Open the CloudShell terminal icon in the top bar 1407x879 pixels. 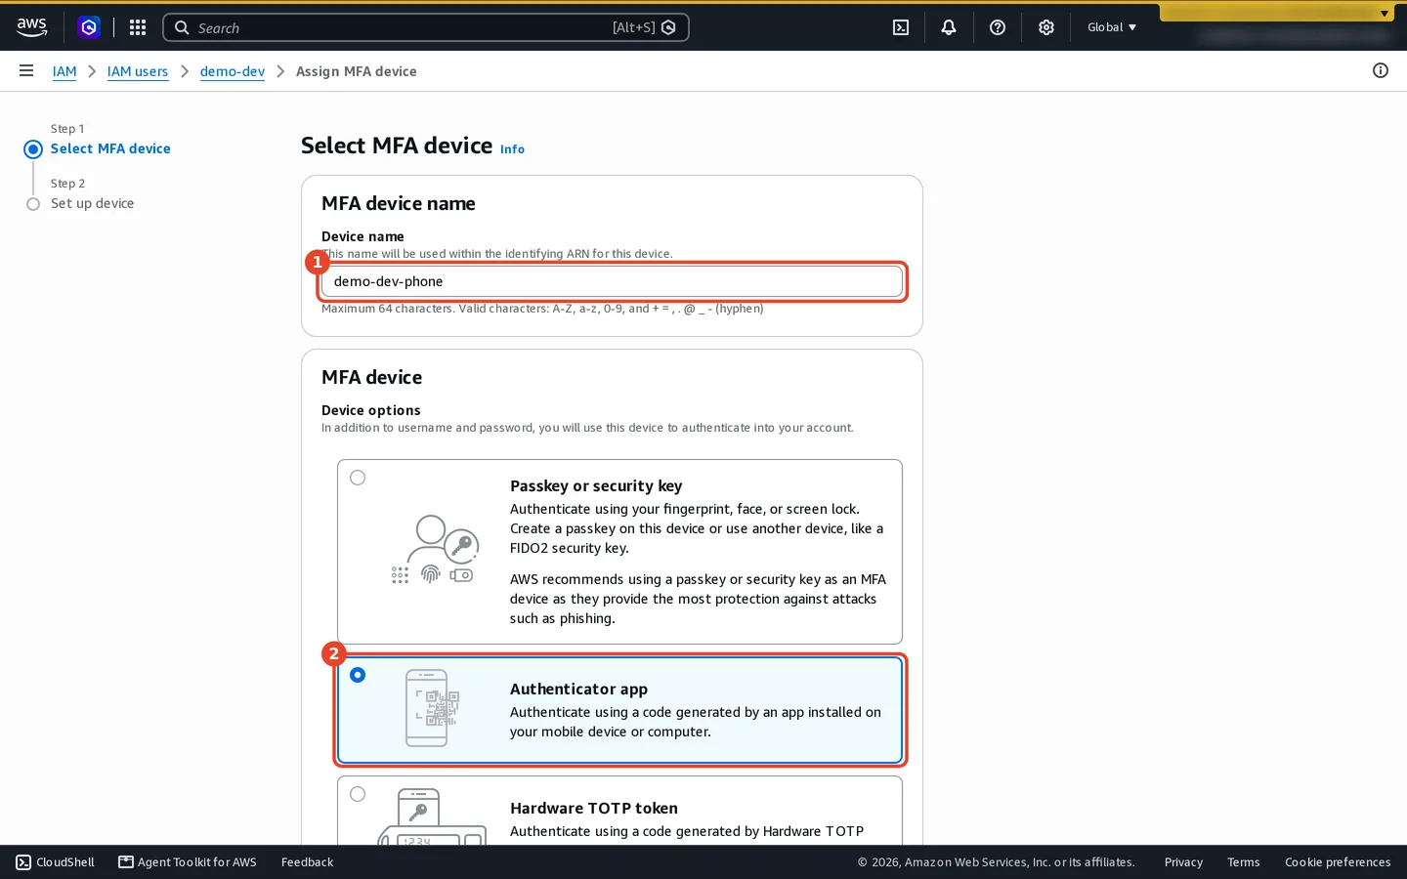click(x=901, y=27)
